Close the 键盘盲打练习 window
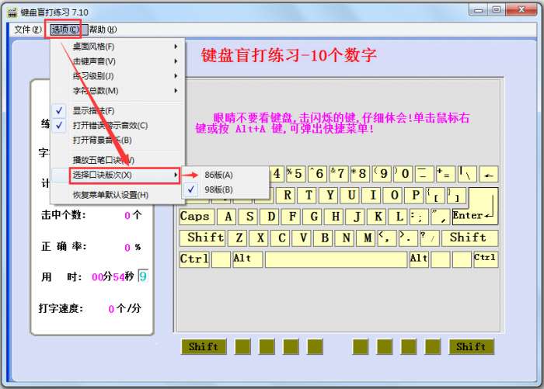 point(521,10)
